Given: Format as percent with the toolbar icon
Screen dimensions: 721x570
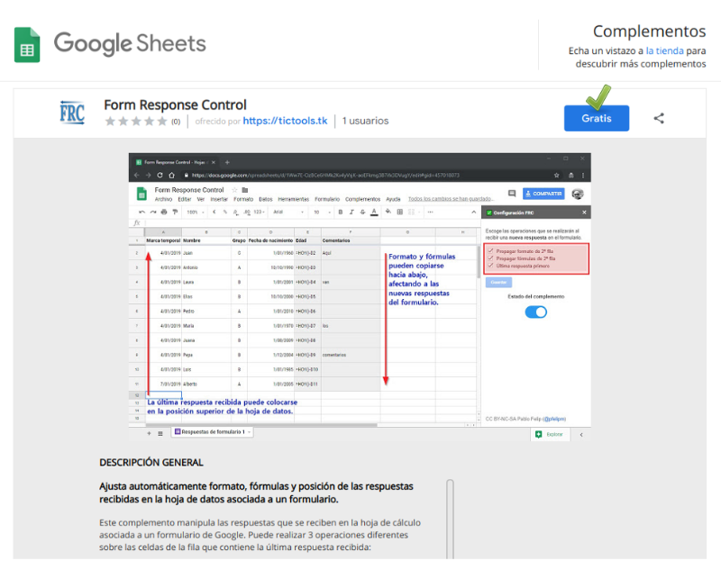Looking at the screenshot, I should [x=224, y=213].
